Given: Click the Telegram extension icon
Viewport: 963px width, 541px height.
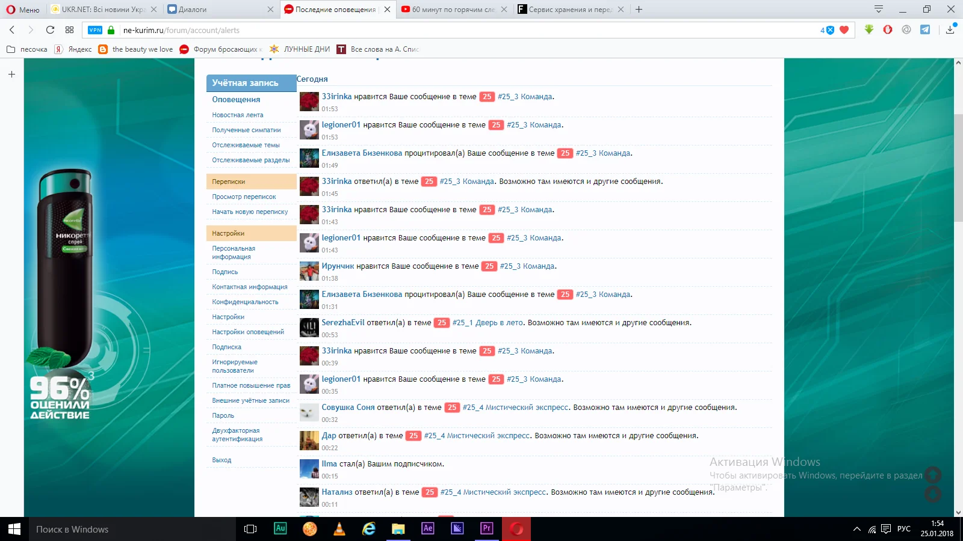Looking at the screenshot, I should point(925,30).
